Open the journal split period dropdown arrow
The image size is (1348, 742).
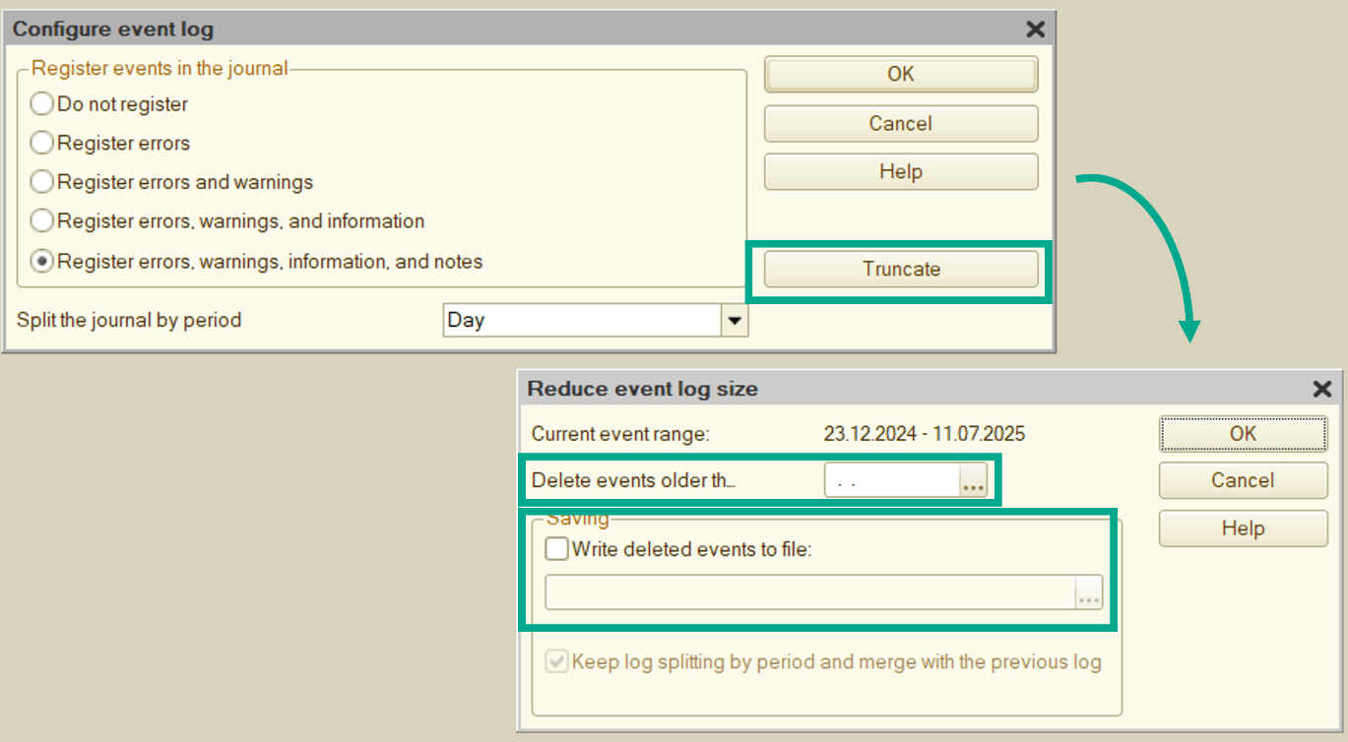pos(734,320)
